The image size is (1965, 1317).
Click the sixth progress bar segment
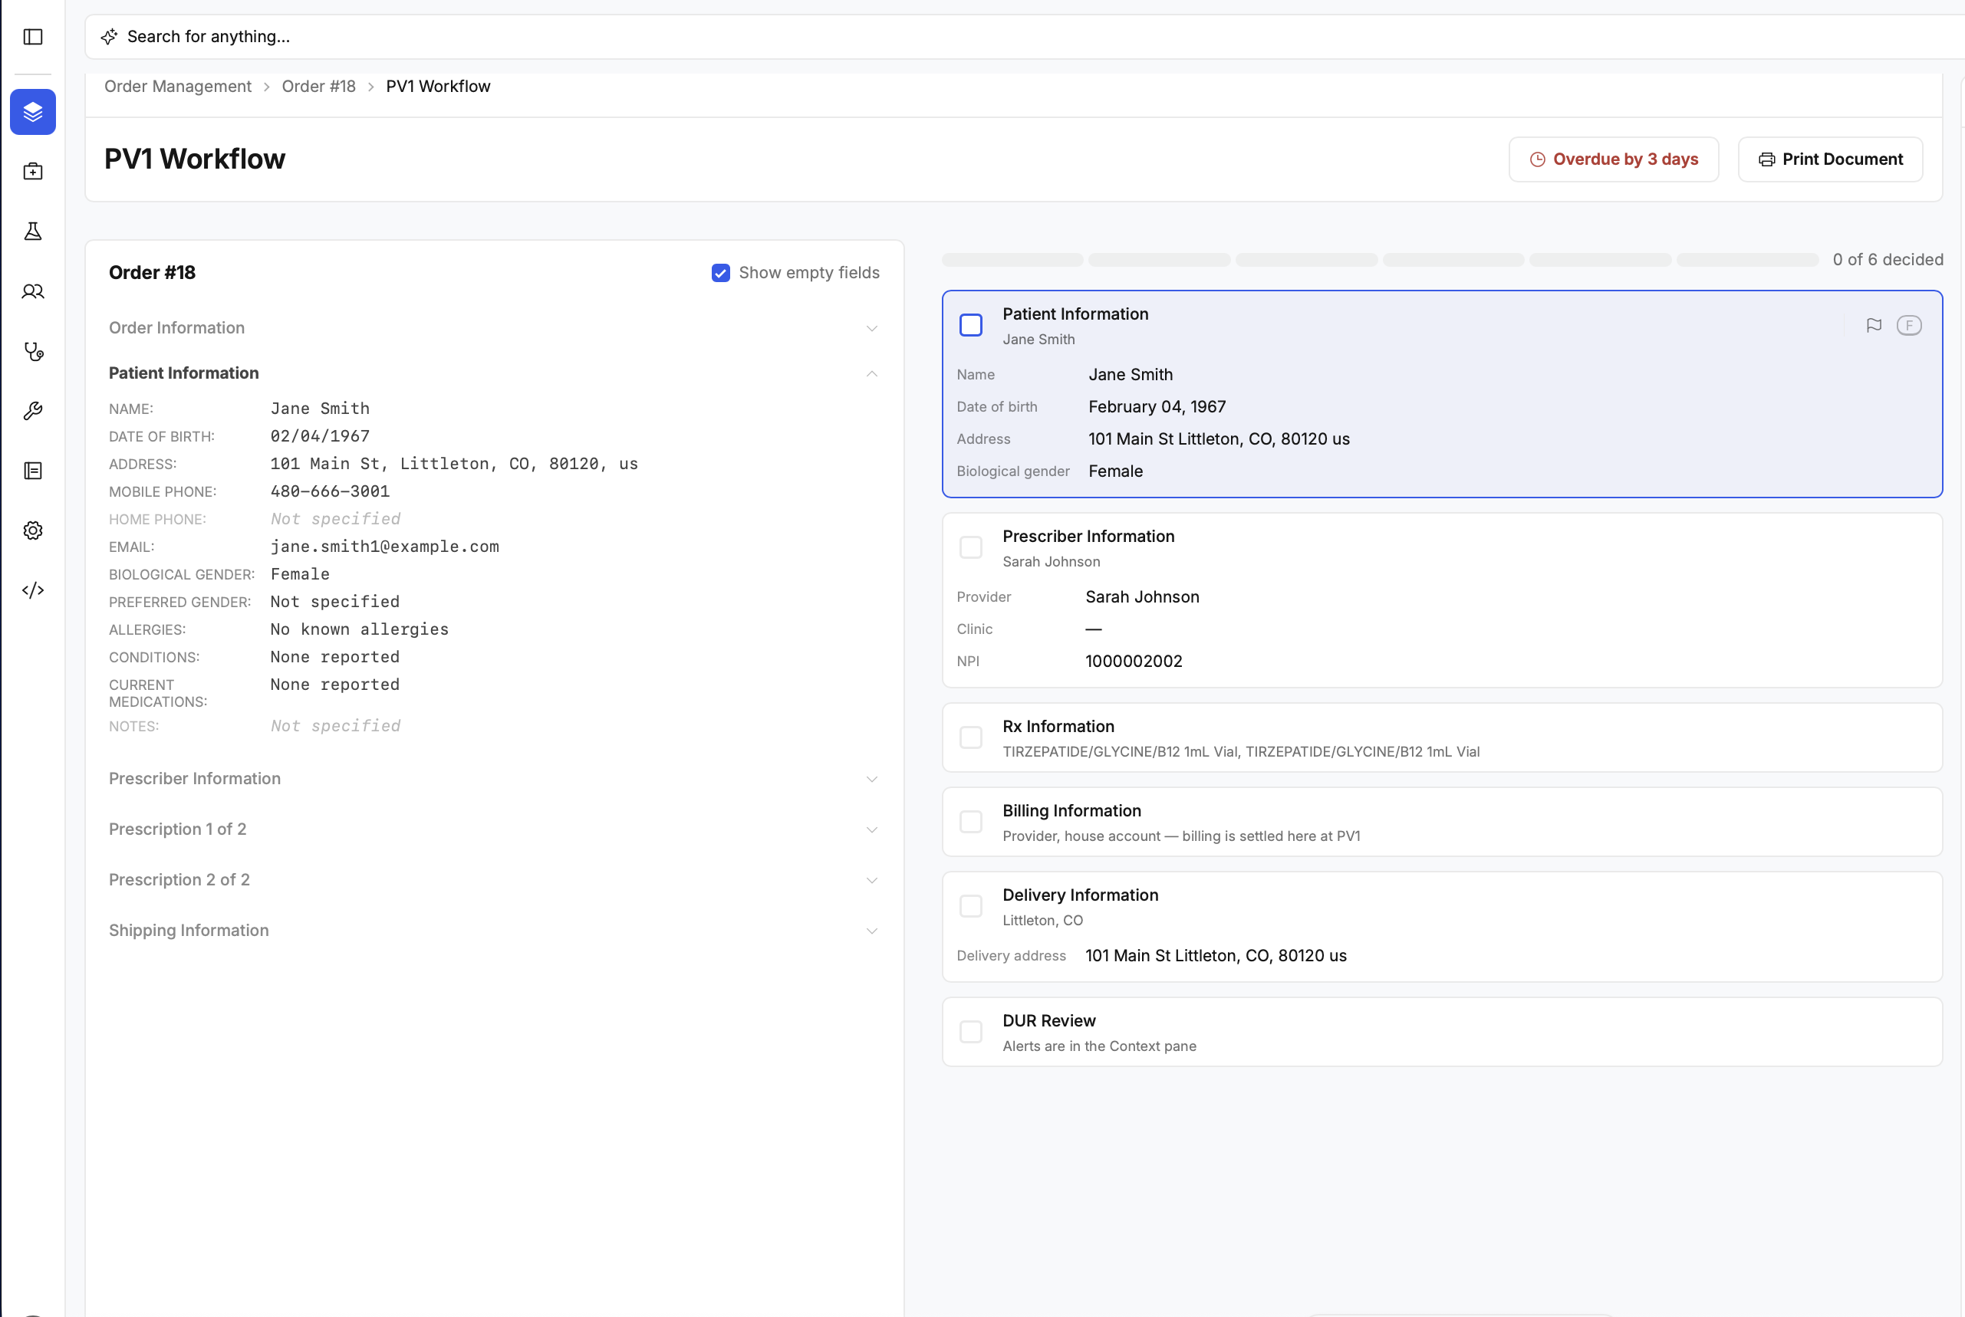(x=1747, y=261)
